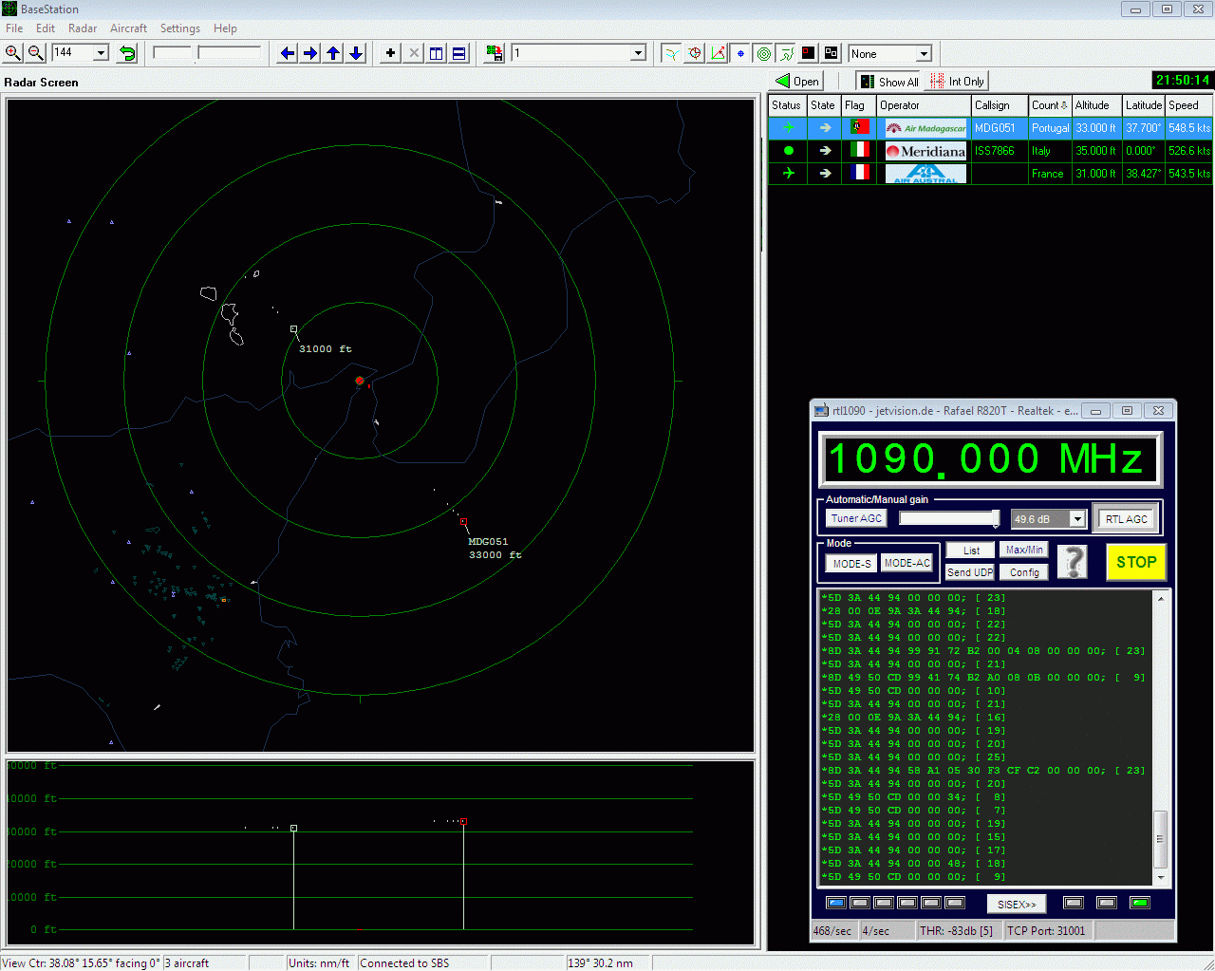The height and width of the screenshot is (971, 1215).
Task: Enable the Int Only aircraft filter
Action: tap(956, 81)
